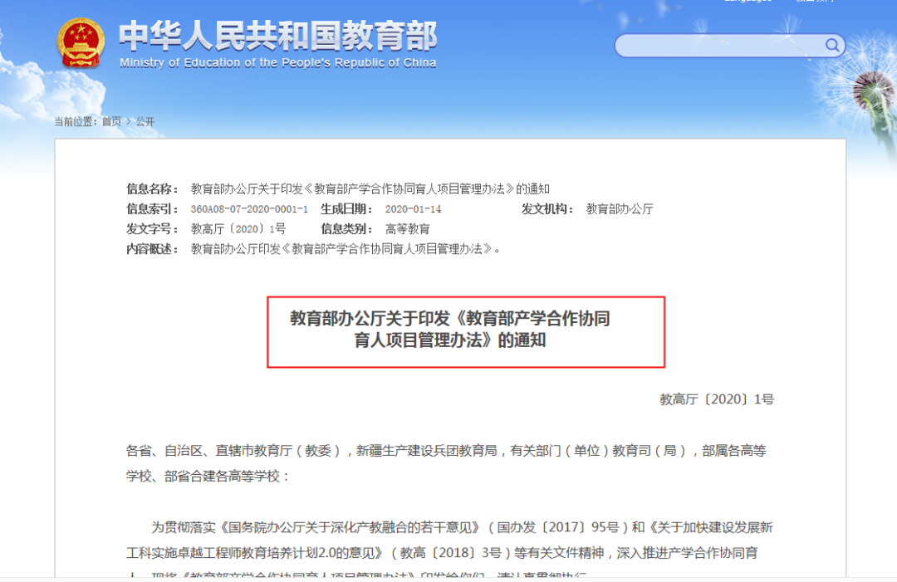The height and width of the screenshot is (582, 897).
Task: Click the Ministry of Education English subtitle
Action: click(278, 63)
